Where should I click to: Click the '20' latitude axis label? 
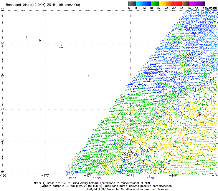[2, 172]
